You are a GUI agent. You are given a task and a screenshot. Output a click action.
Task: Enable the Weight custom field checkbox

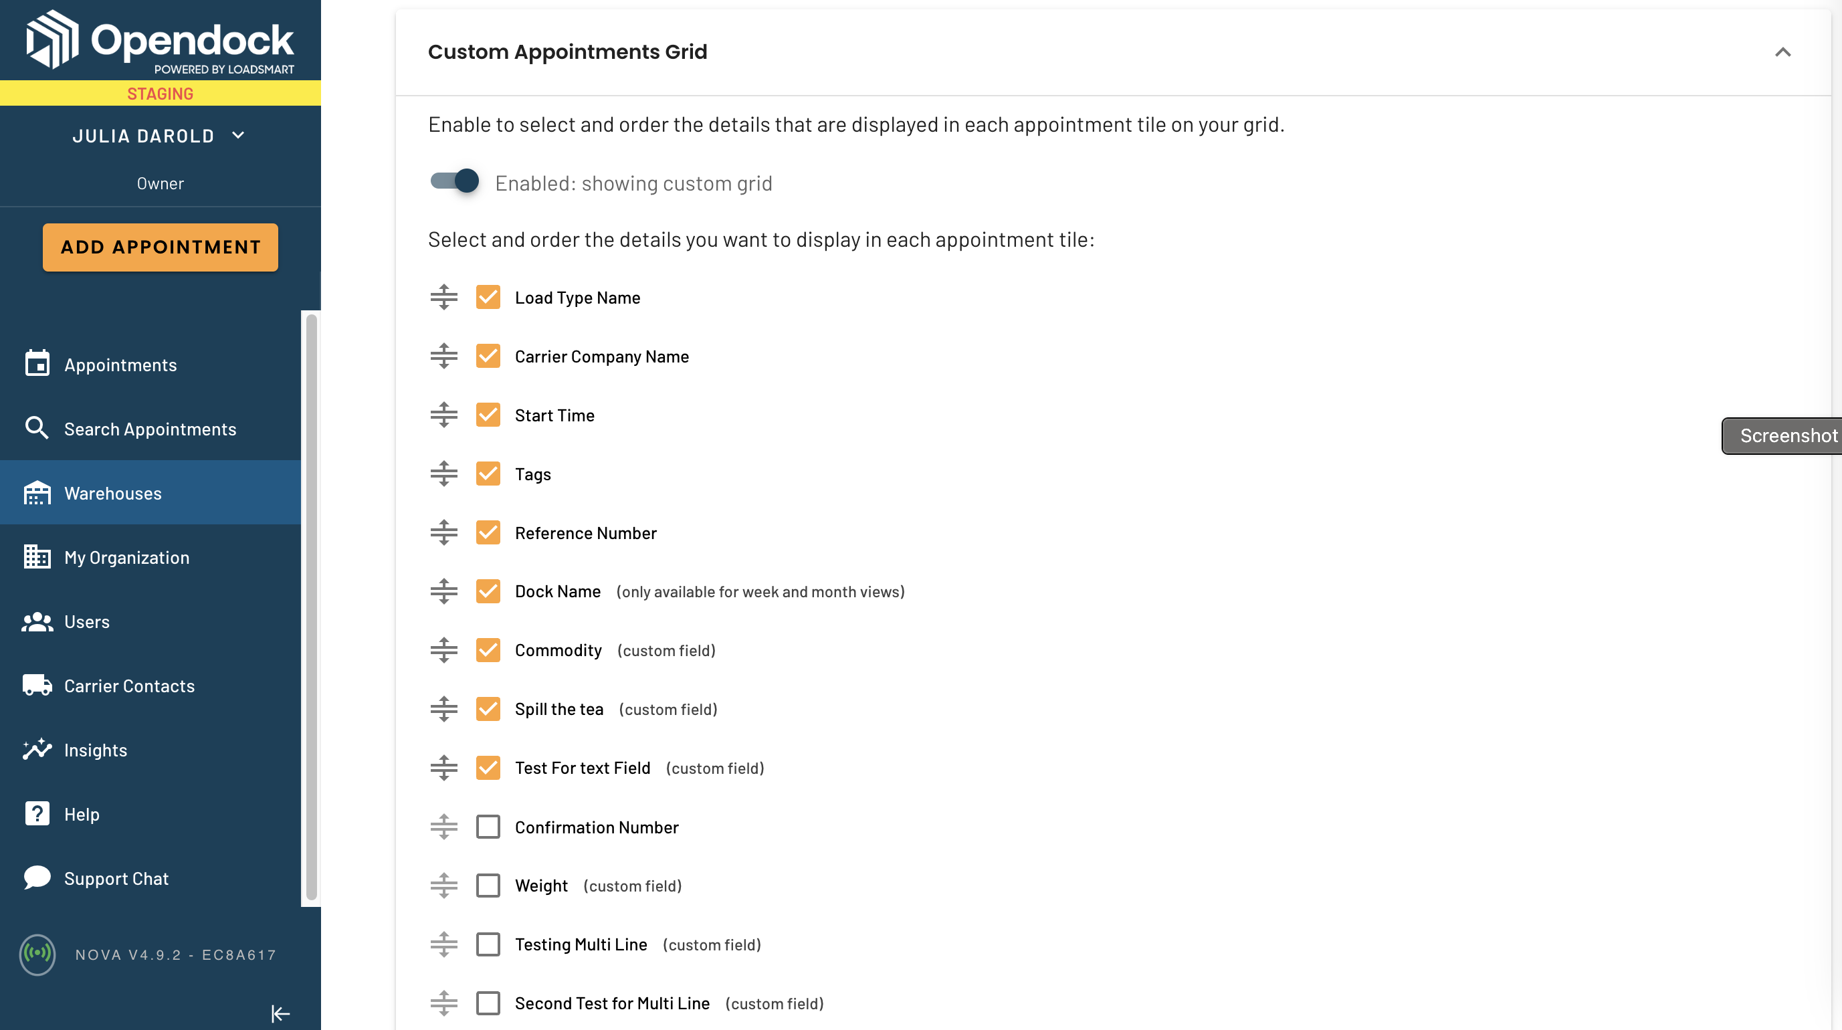pos(488,886)
